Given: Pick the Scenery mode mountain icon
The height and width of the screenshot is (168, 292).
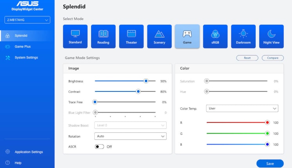Looking at the screenshot, I should 159,34.
